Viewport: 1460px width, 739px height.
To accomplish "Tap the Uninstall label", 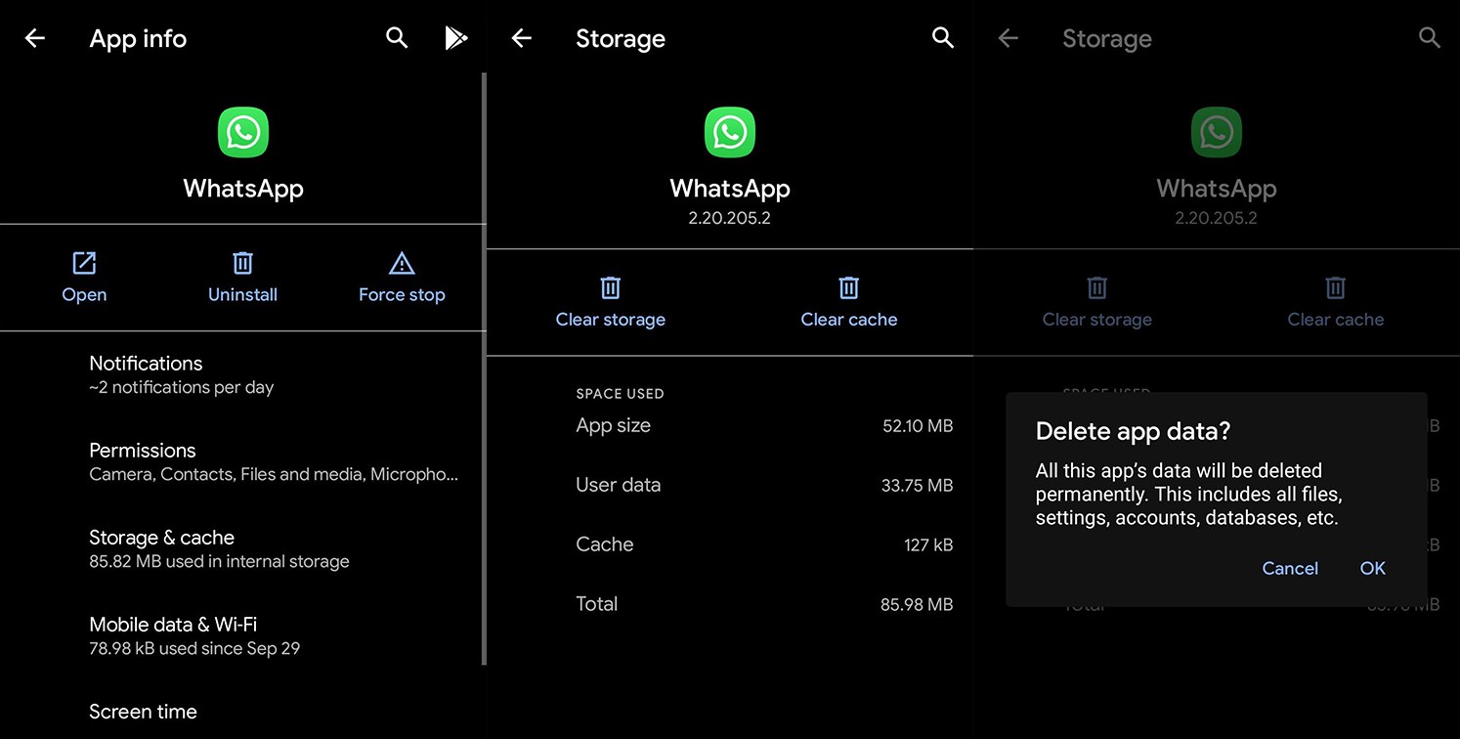I will pyautogui.click(x=242, y=294).
